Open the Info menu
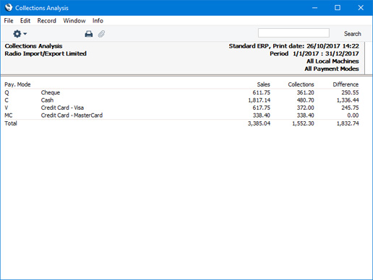 [98, 21]
